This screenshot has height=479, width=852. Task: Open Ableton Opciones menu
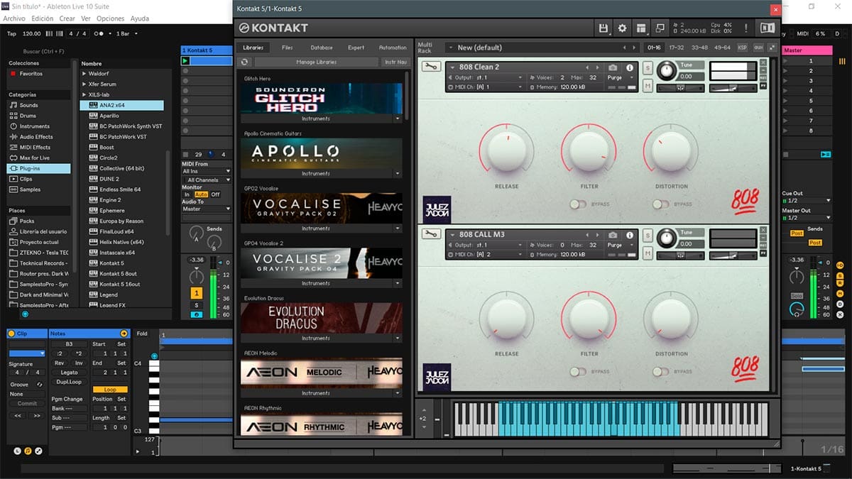(110, 18)
